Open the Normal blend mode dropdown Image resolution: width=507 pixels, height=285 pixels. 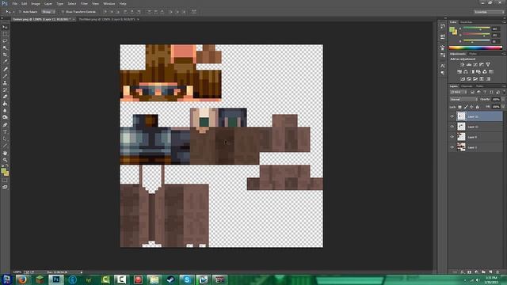(x=463, y=100)
